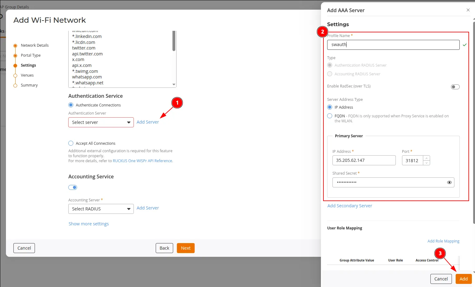Viewport: 475px width, 287px height.
Task: Go to Settings step
Action: click(x=28, y=65)
